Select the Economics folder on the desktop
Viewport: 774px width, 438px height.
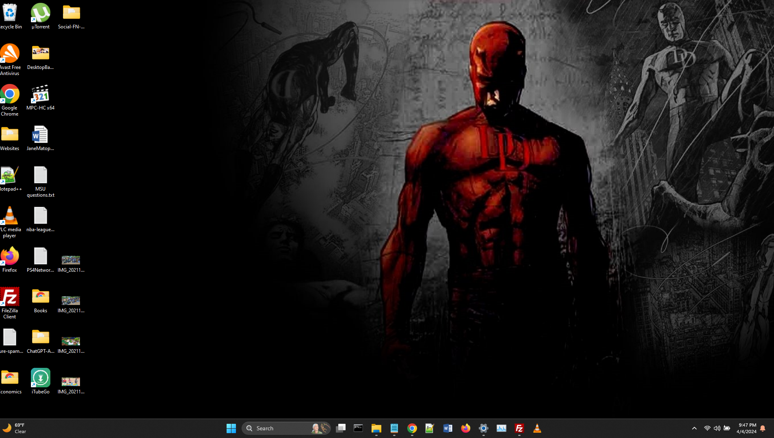[x=10, y=381]
